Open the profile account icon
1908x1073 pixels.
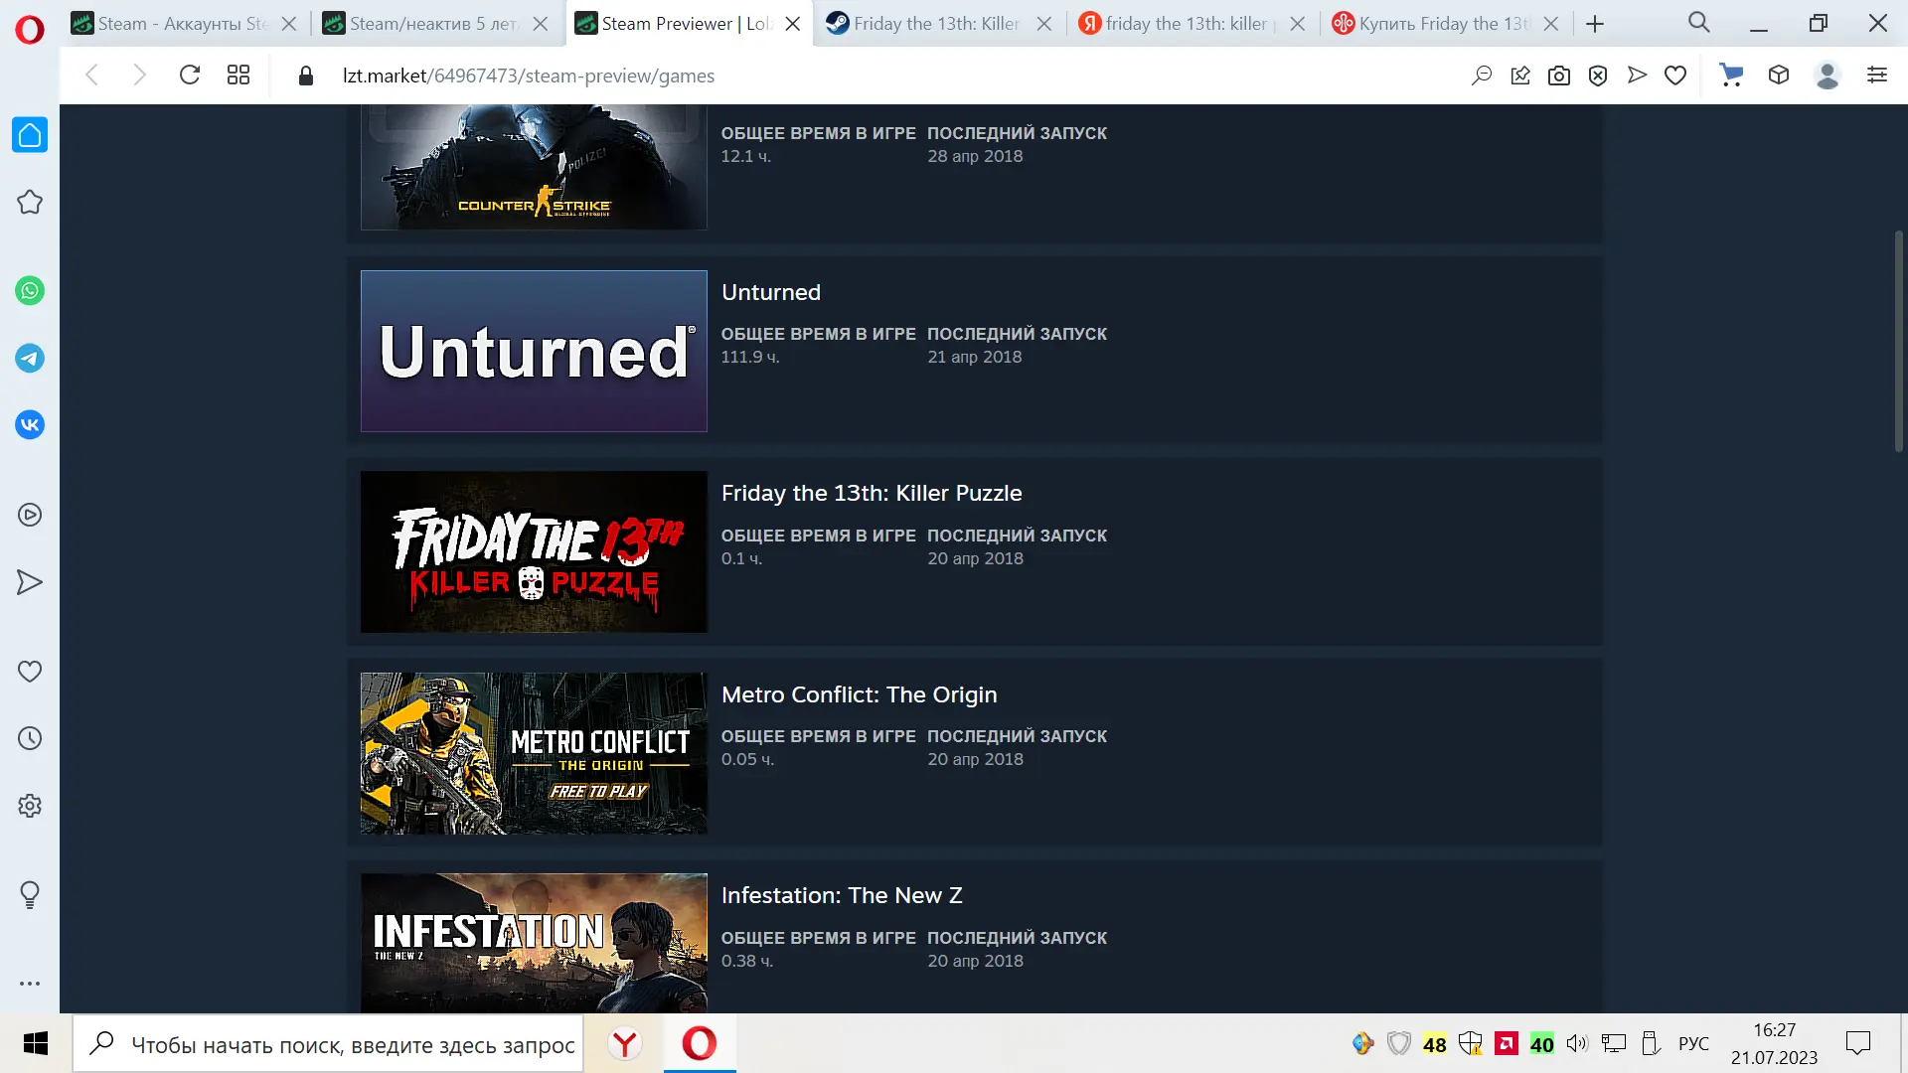tap(1828, 76)
